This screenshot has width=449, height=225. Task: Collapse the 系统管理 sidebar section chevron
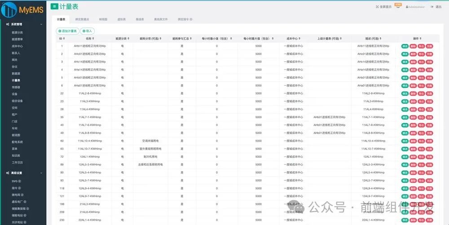click(41, 24)
